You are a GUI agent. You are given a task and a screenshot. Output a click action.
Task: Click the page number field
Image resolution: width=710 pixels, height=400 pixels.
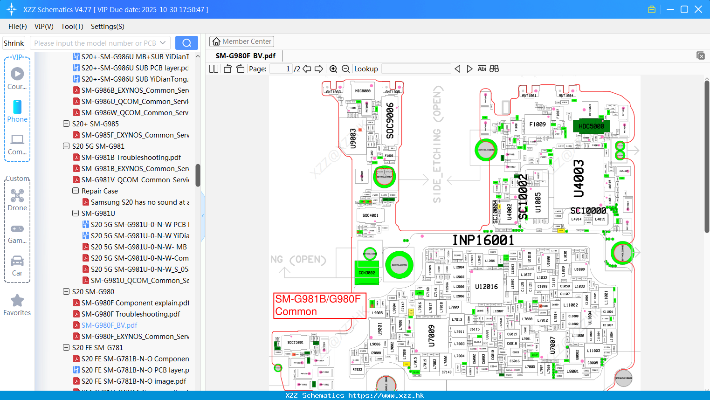point(281,69)
